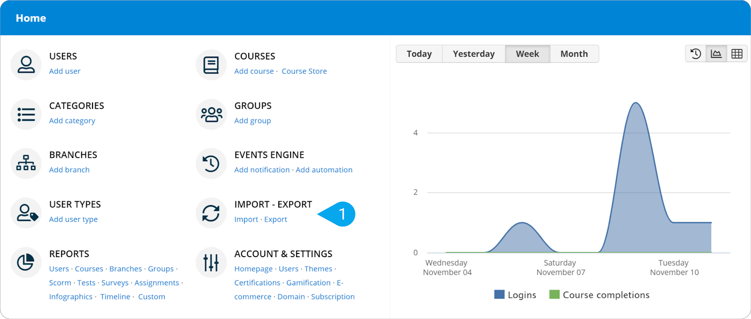Open the Gamification settings link

(308, 283)
